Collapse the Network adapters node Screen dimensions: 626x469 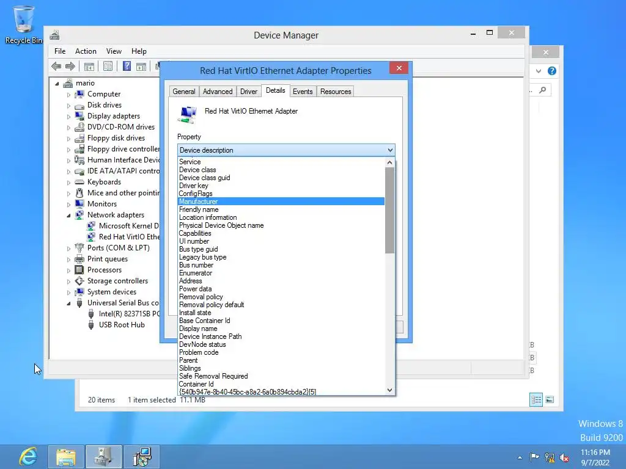[68, 216]
